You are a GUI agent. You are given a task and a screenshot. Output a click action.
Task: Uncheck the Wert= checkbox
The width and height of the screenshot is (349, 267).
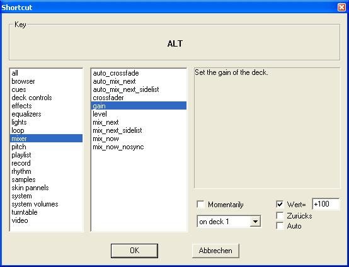click(x=280, y=204)
